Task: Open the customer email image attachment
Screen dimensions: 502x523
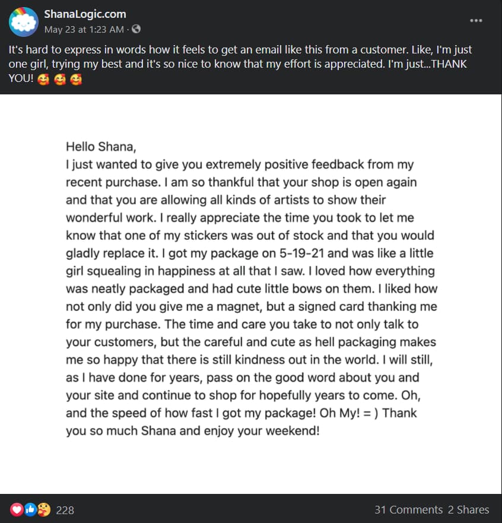Action: click(250, 294)
